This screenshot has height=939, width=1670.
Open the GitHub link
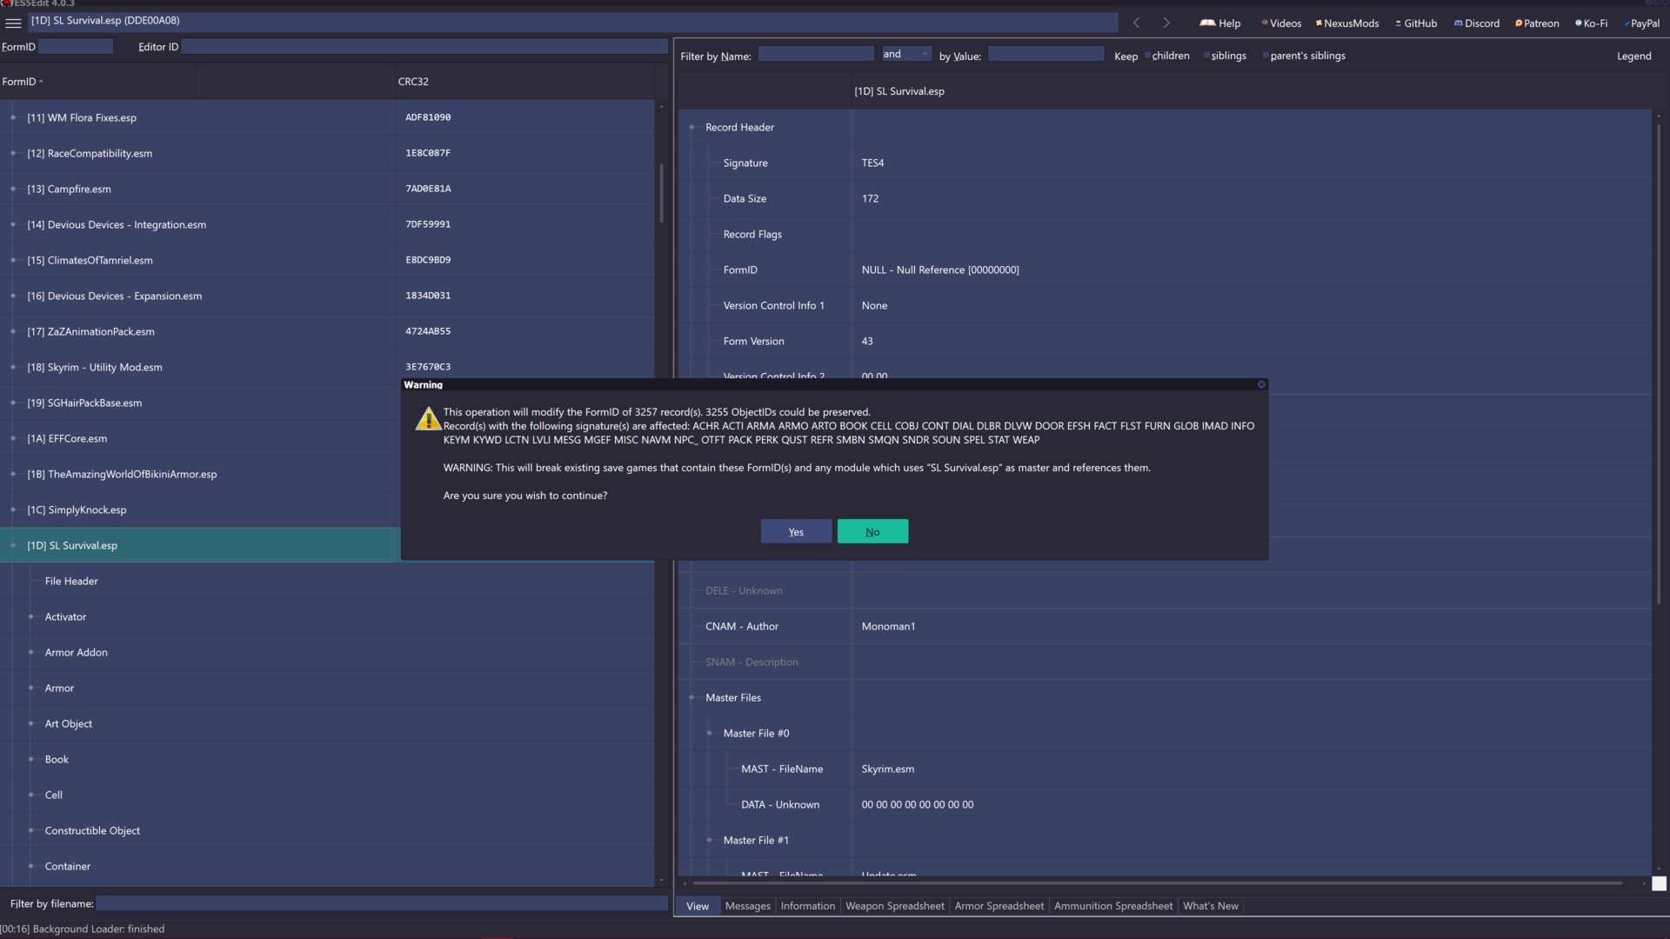point(1416,23)
